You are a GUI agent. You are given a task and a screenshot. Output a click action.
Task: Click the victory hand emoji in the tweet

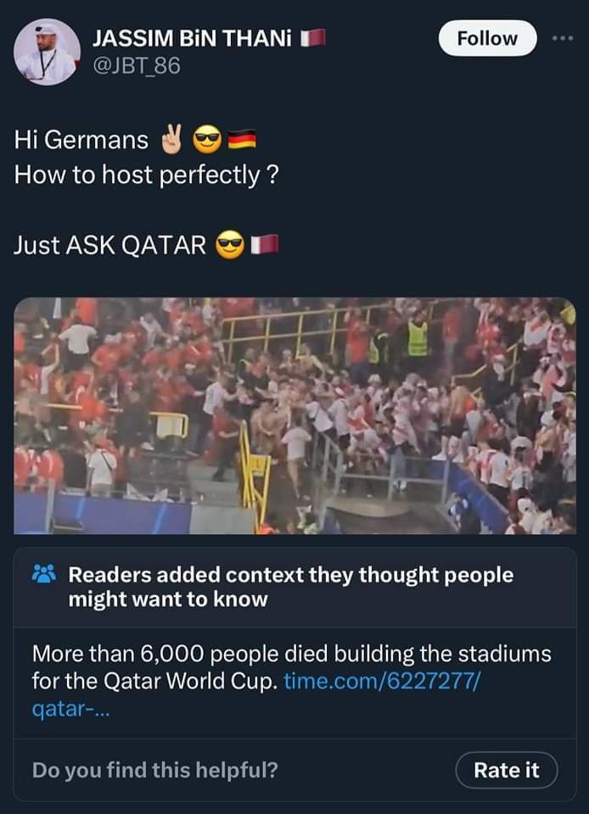(x=171, y=139)
